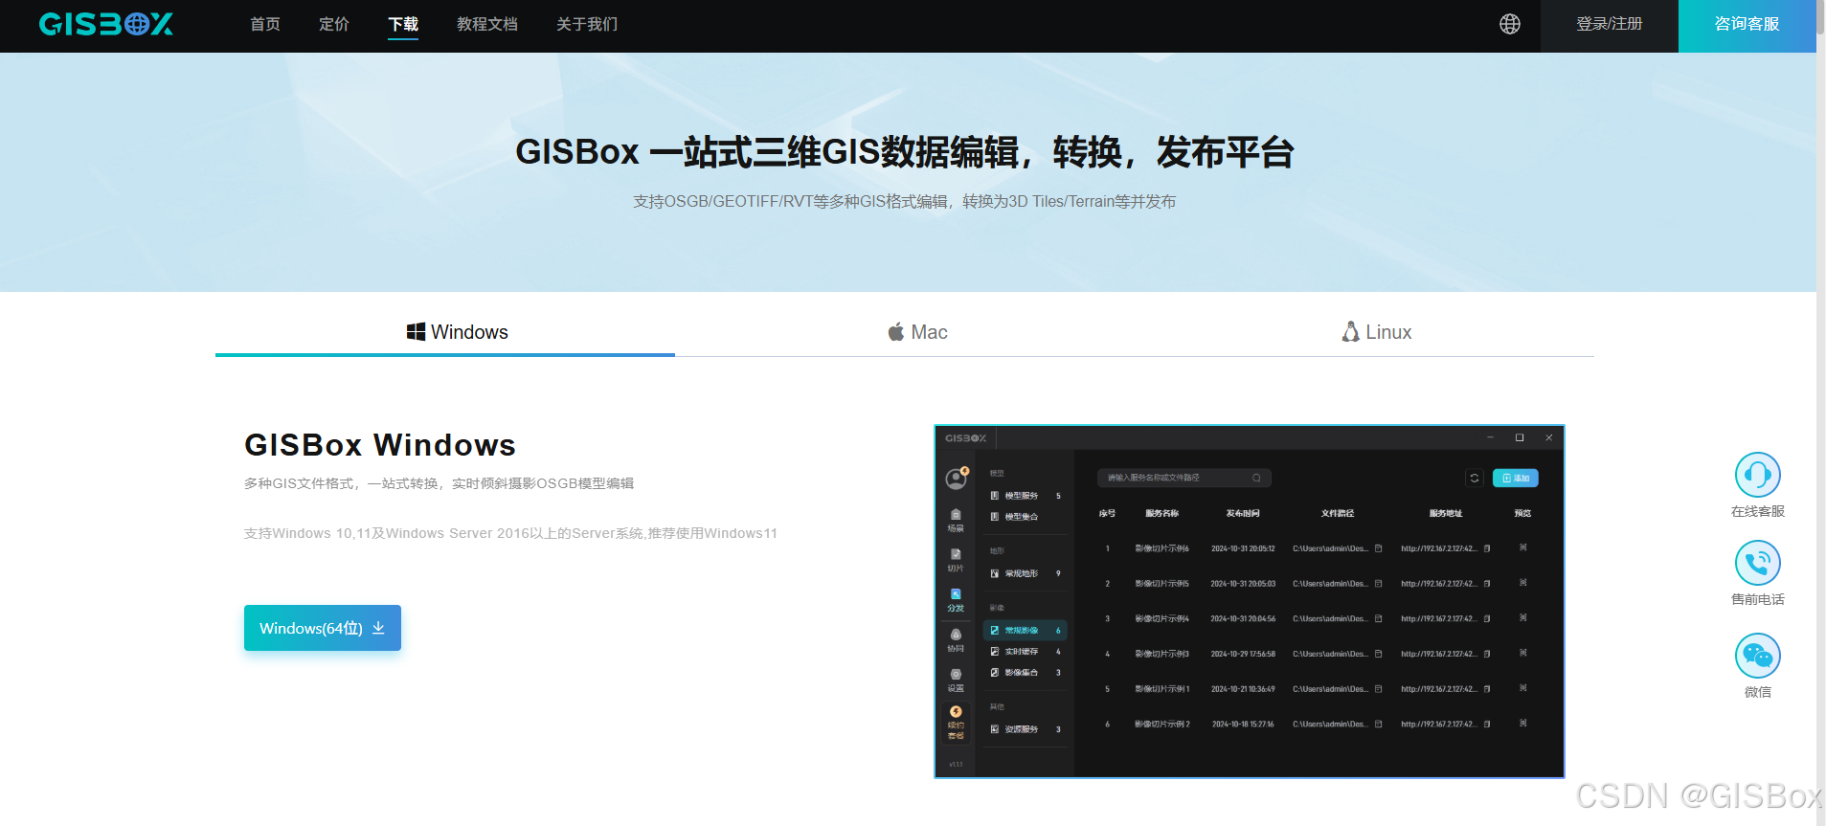Click the Windows logo icon in tab

416,331
